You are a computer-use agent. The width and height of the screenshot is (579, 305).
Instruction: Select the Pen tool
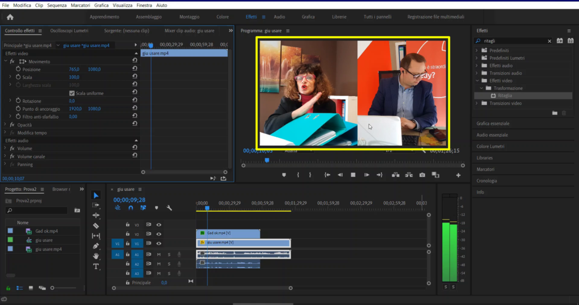(96, 246)
